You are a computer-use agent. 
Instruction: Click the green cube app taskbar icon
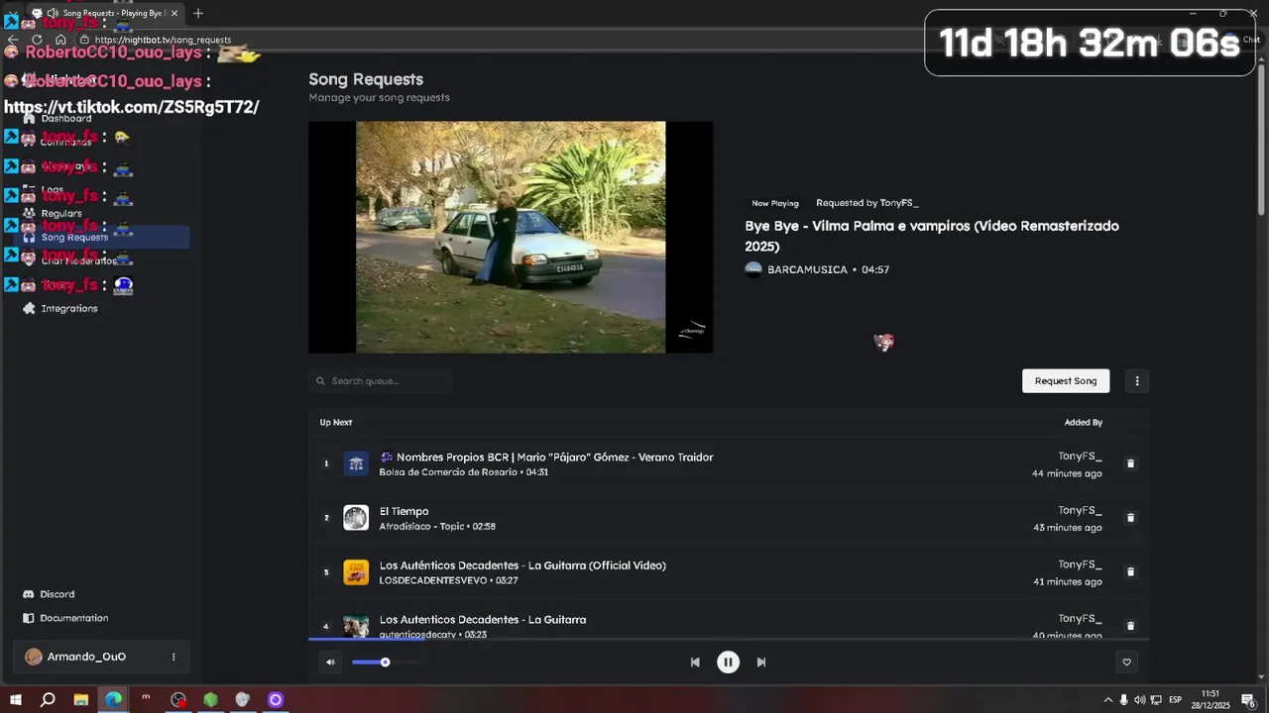point(210,700)
